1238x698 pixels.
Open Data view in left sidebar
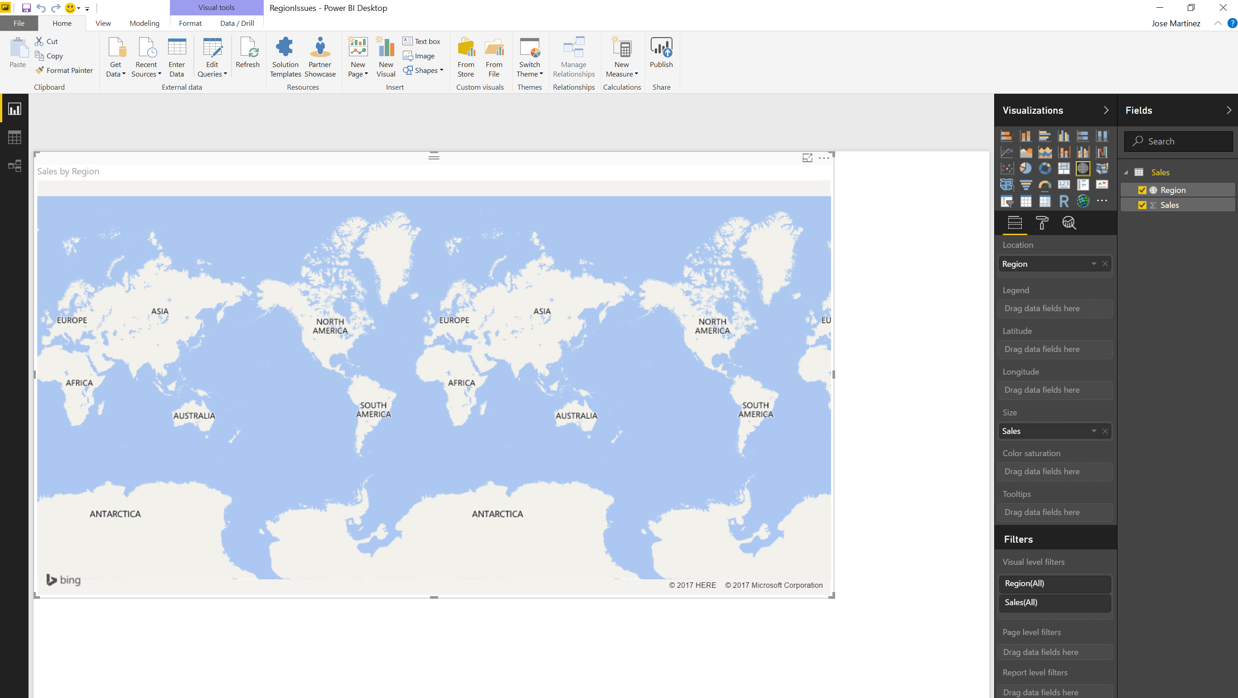pyautogui.click(x=15, y=138)
